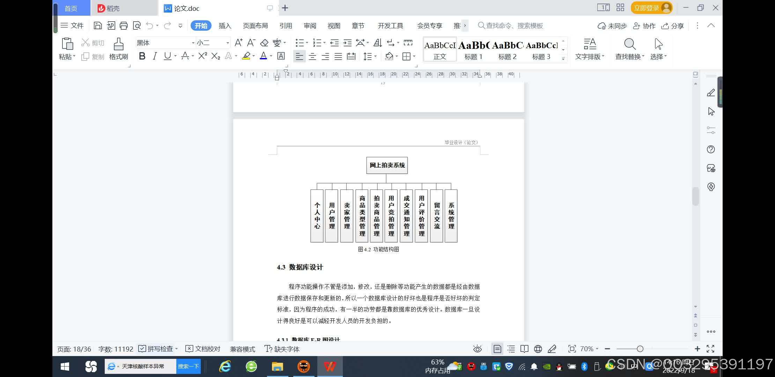Toggle underline formatting
Screen dimensions: 775x377
point(168,56)
